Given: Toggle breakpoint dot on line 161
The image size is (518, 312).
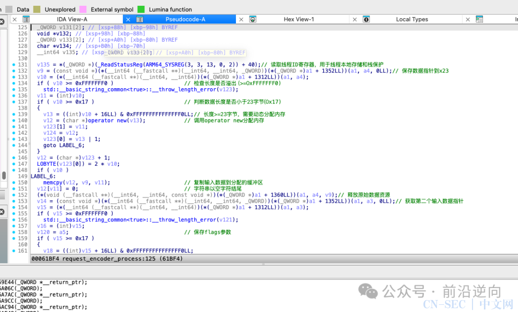Looking at the screenshot, I should 13,251.
